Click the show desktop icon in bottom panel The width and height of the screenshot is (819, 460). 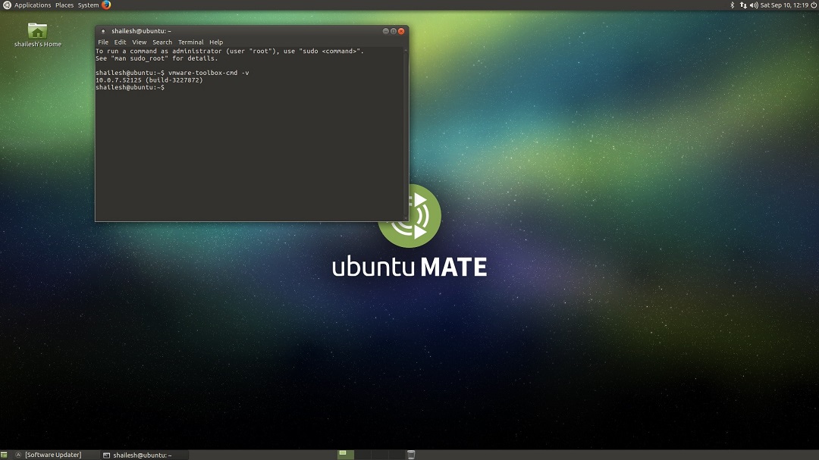(5, 455)
